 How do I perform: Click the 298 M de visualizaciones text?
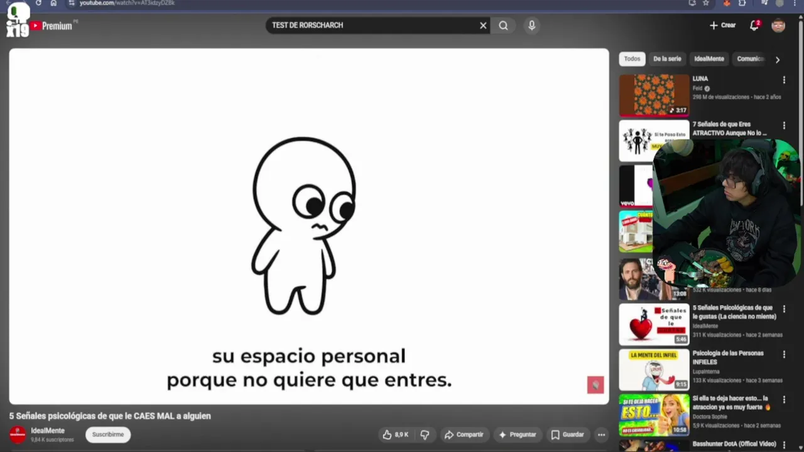coord(721,97)
